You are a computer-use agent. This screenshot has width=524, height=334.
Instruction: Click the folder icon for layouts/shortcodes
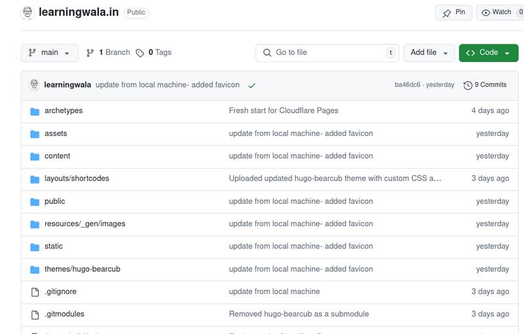(x=35, y=179)
